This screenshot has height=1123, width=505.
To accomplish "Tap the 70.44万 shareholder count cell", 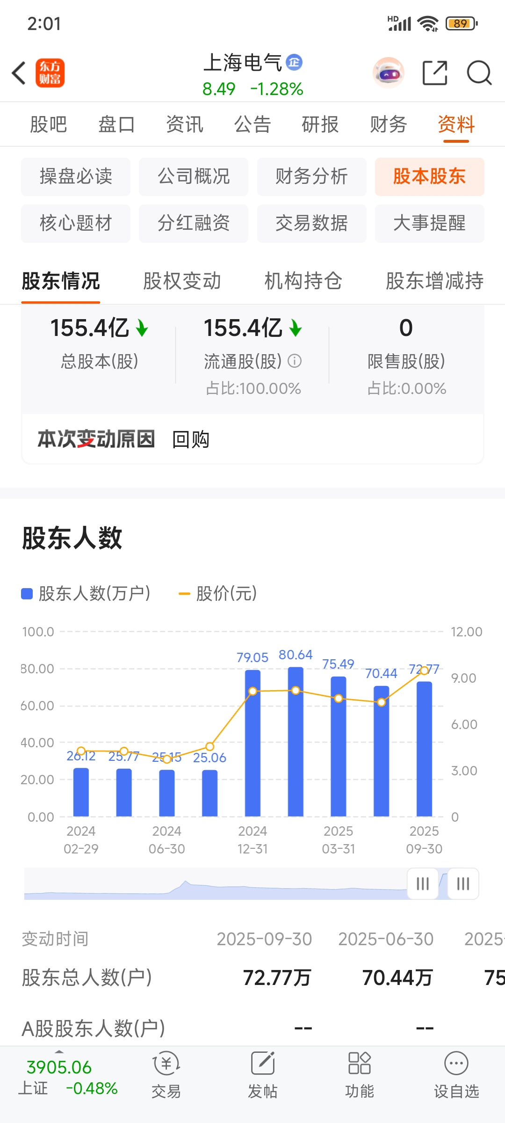I will tap(397, 977).
